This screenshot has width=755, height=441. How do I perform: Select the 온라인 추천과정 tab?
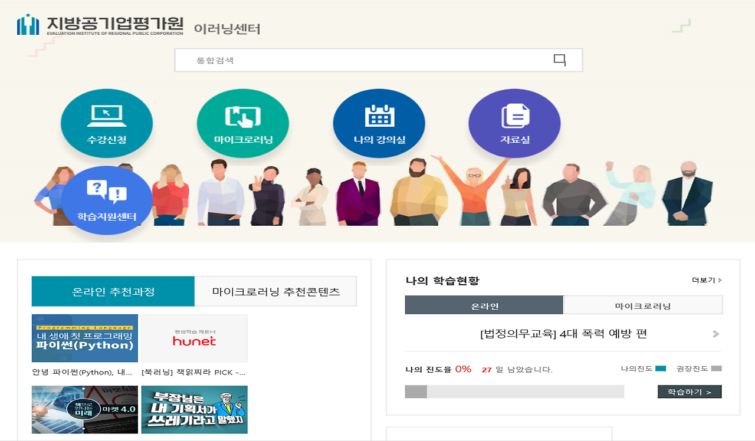(113, 291)
